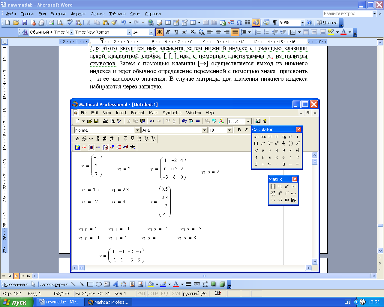This screenshot has width=384, height=307.
Task: Open the equation editor (square root alpha icon)
Action: tap(231, 22)
